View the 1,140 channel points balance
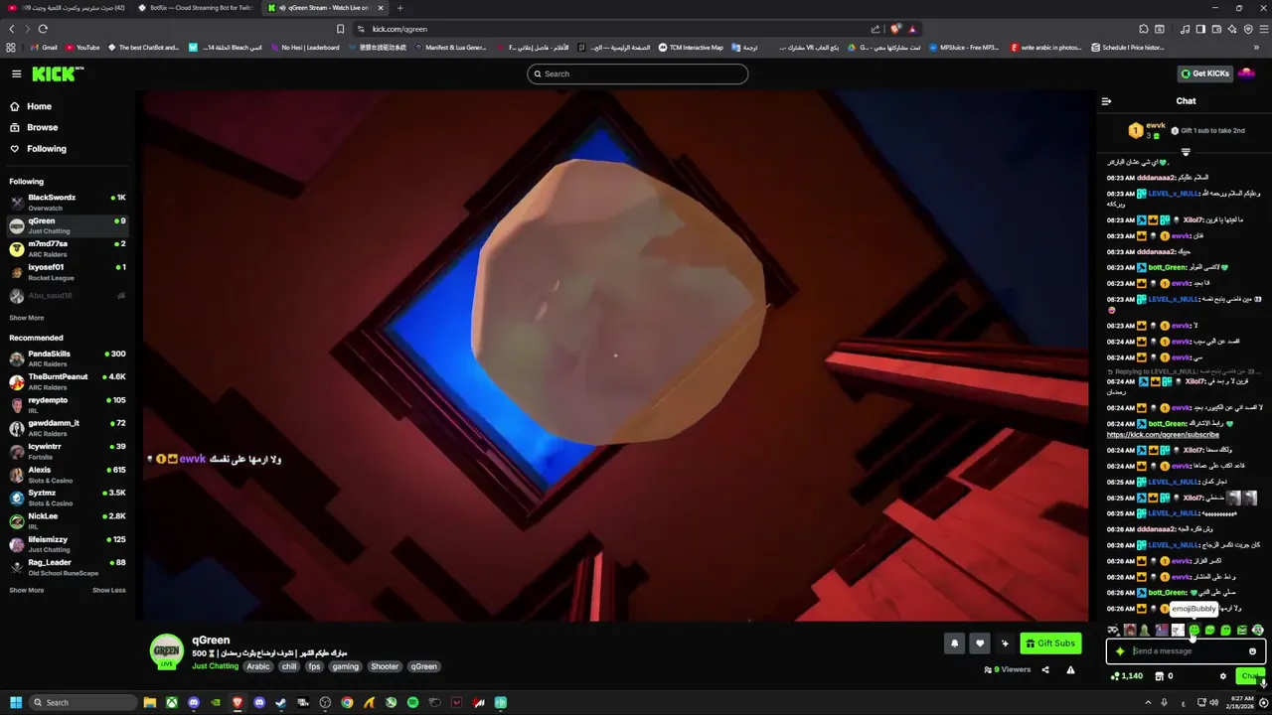Image resolution: width=1272 pixels, height=715 pixels. [x=1127, y=676]
